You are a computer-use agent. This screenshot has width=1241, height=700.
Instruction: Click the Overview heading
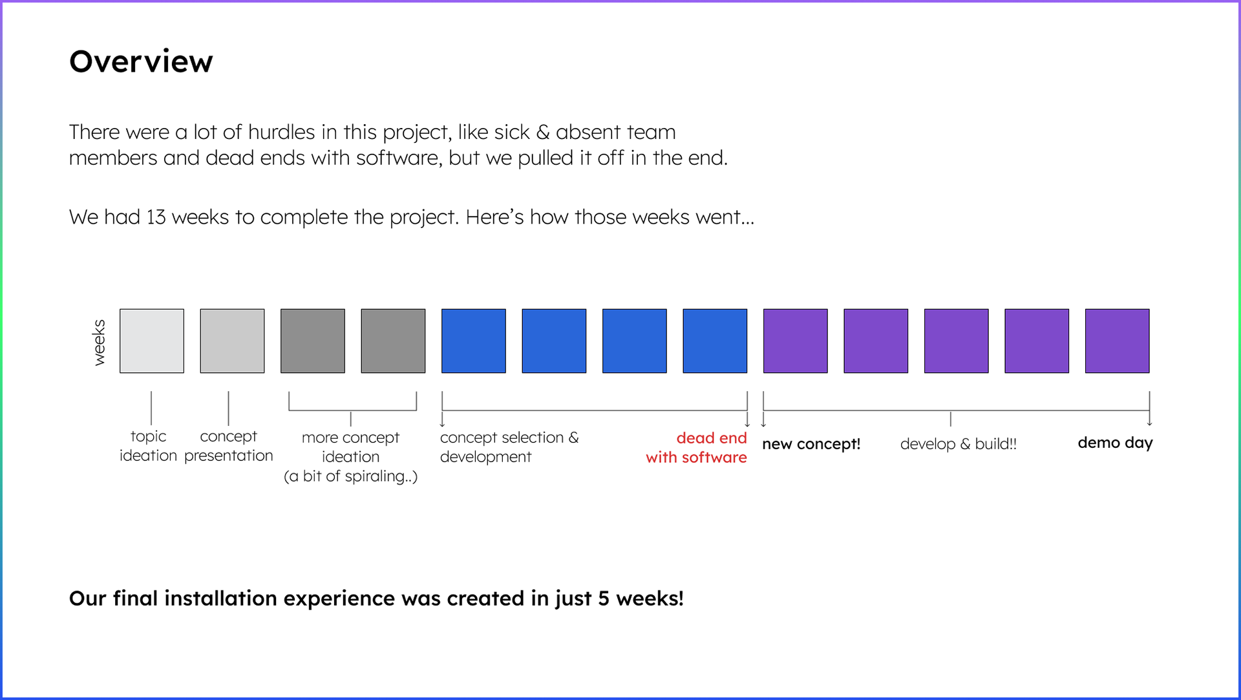[x=141, y=61]
